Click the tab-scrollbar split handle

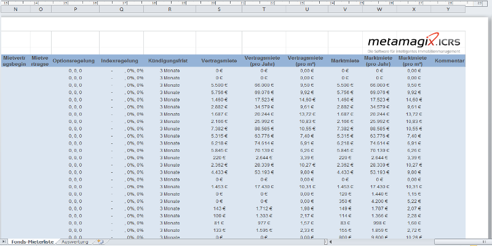(x=326, y=242)
